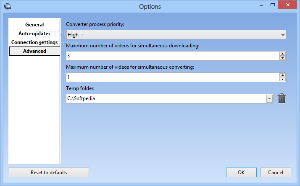Image resolution: width=300 pixels, height=186 pixels.
Task: Click Reset to defaults button
Action: click(49, 173)
